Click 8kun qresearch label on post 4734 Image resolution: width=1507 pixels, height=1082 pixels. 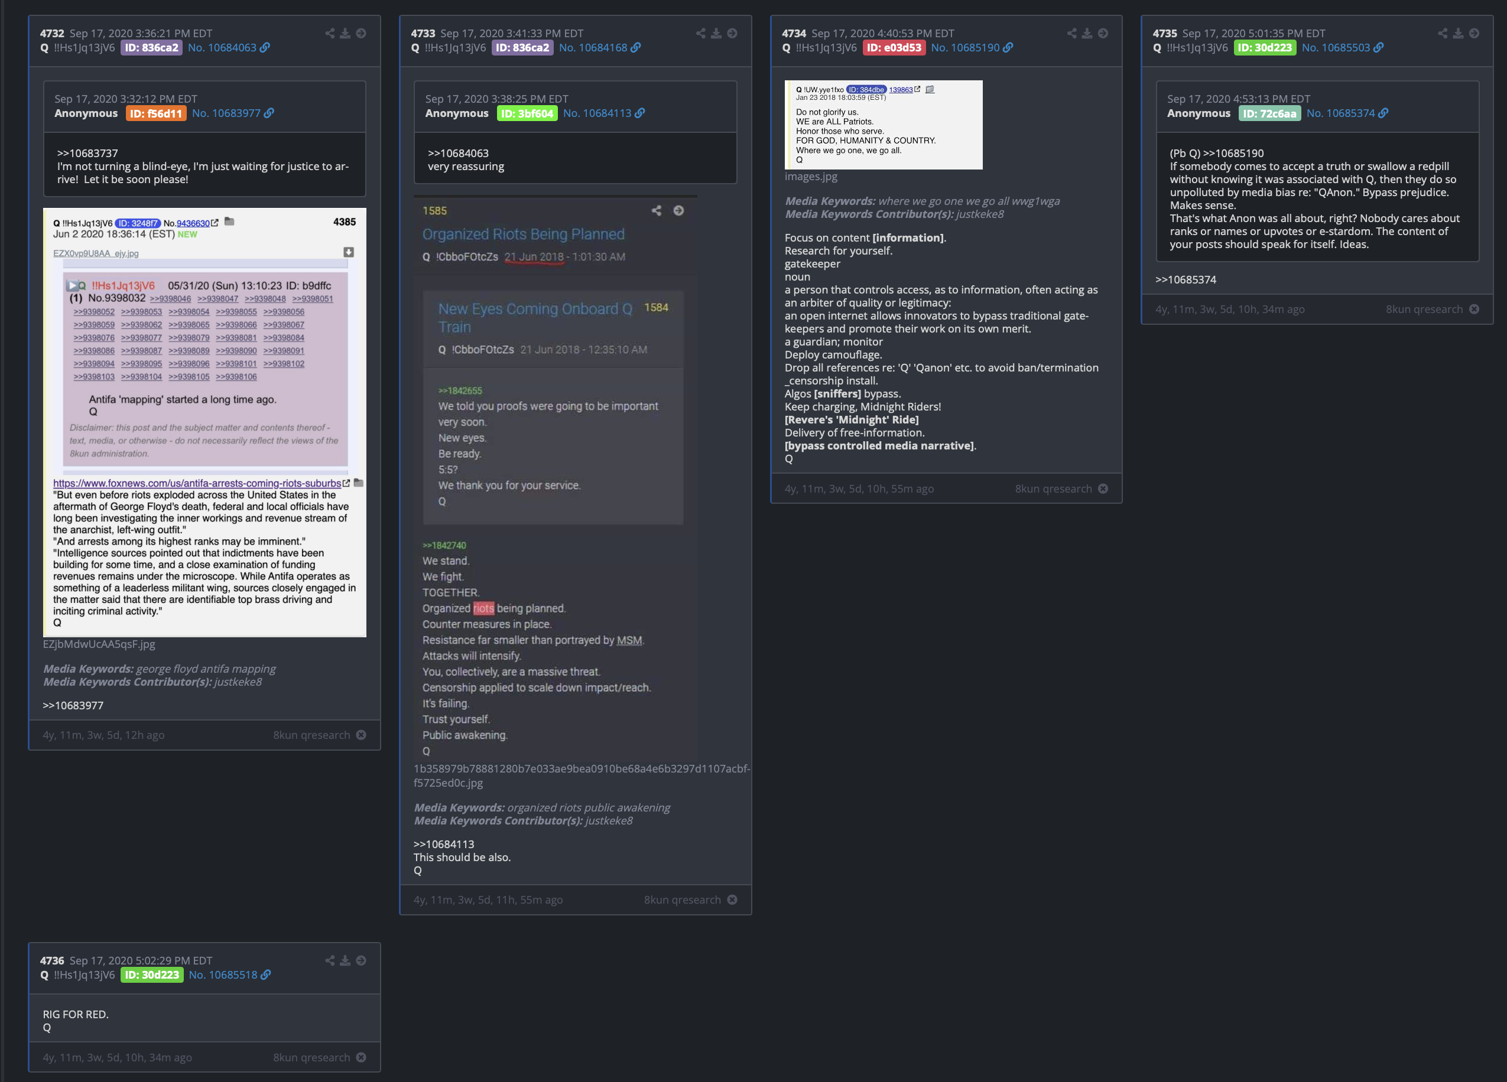pos(1053,489)
